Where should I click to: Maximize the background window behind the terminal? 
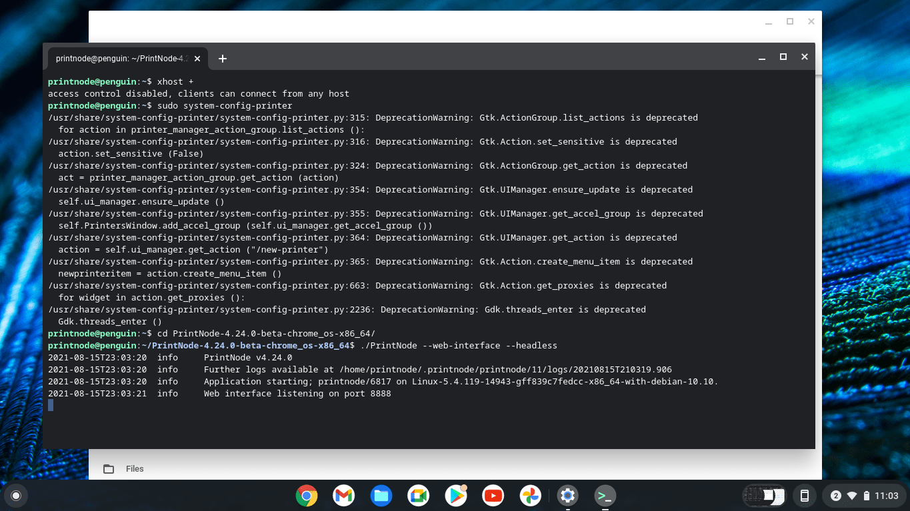(x=790, y=21)
